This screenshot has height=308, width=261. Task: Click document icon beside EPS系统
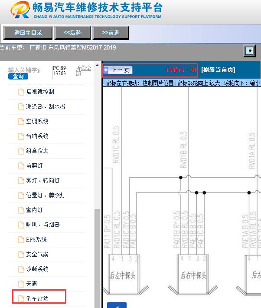pos(21,240)
